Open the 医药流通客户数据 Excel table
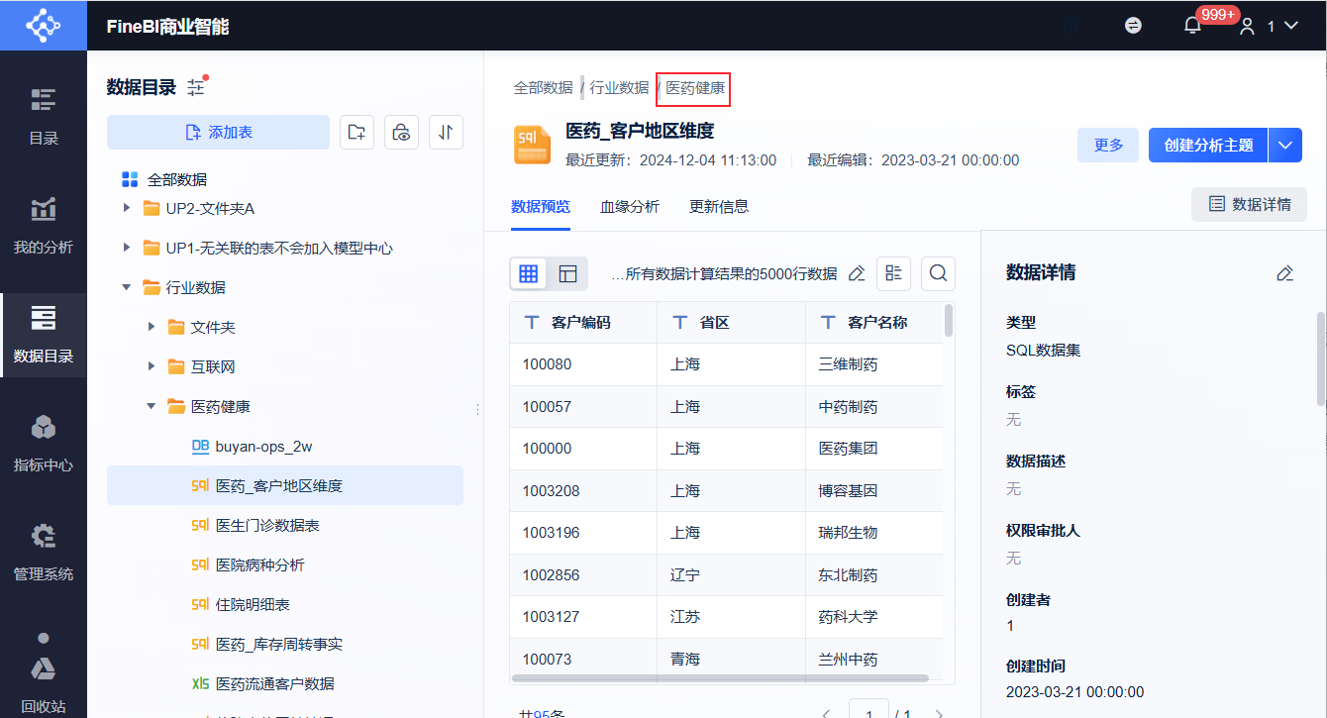This screenshot has width=1327, height=718. point(285,683)
